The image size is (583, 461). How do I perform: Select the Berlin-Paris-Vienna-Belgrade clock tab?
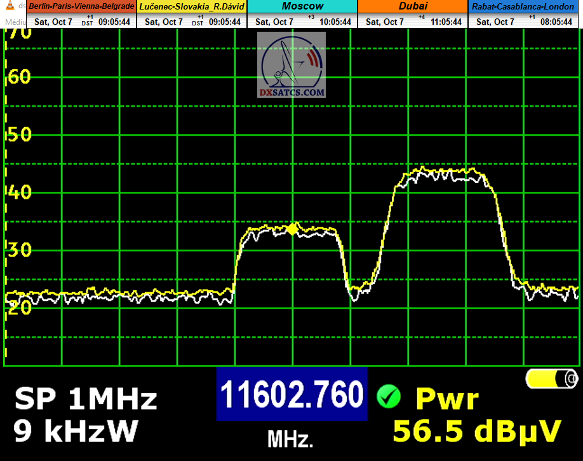pos(82,6)
